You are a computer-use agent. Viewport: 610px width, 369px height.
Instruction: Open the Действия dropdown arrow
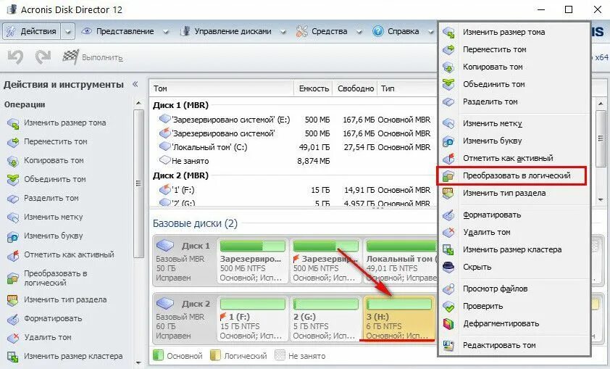[68, 31]
